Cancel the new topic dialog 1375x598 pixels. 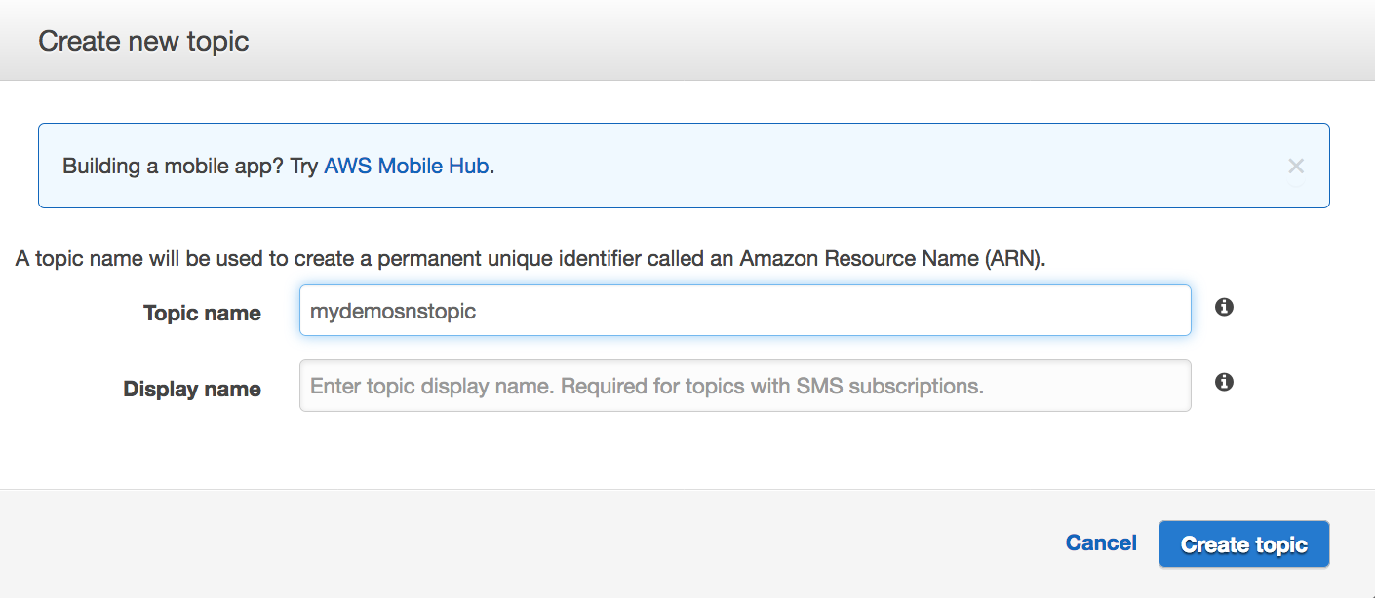coord(1101,543)
